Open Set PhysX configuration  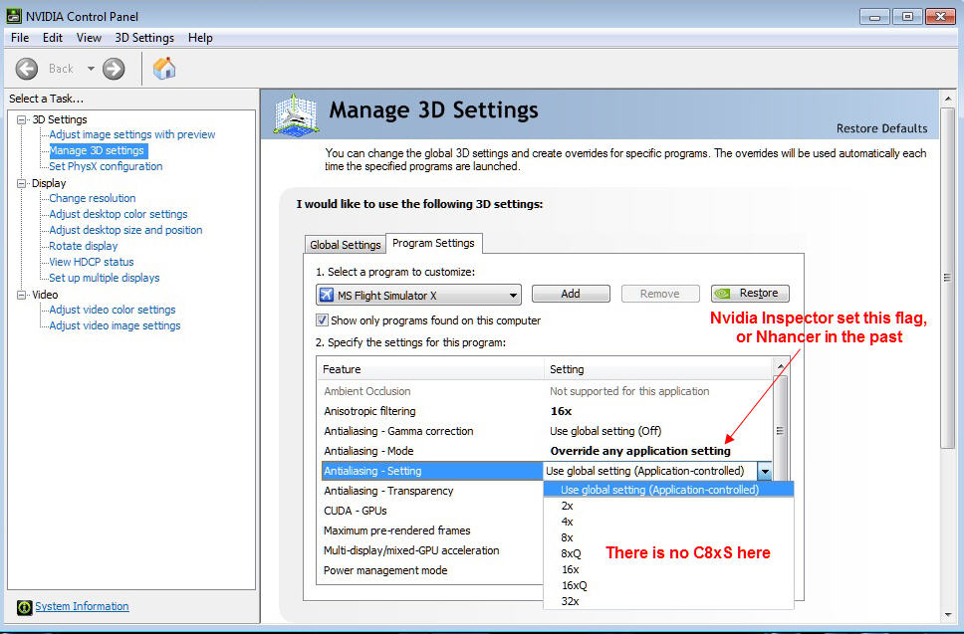click(x=106, y=166)
